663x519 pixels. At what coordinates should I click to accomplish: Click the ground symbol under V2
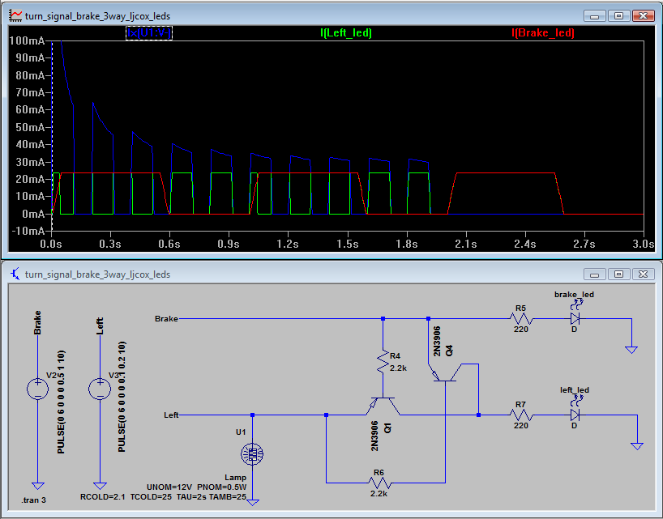pyautogui.click(x=37, y=486)
